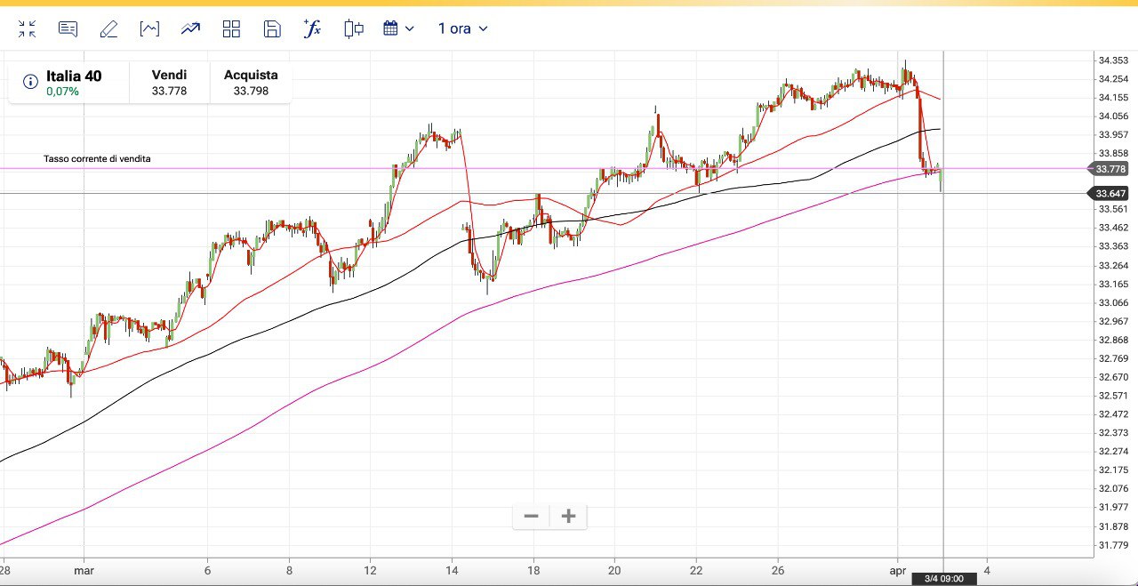Save the chart layout
1138x586 pixels.
tap(272, 29)
